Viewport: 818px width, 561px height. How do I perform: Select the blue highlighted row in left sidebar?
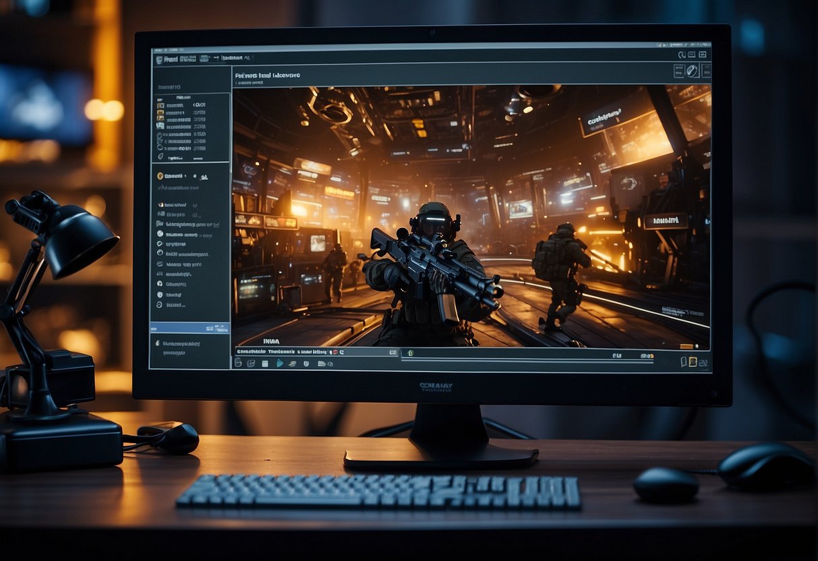click(189, 328)
